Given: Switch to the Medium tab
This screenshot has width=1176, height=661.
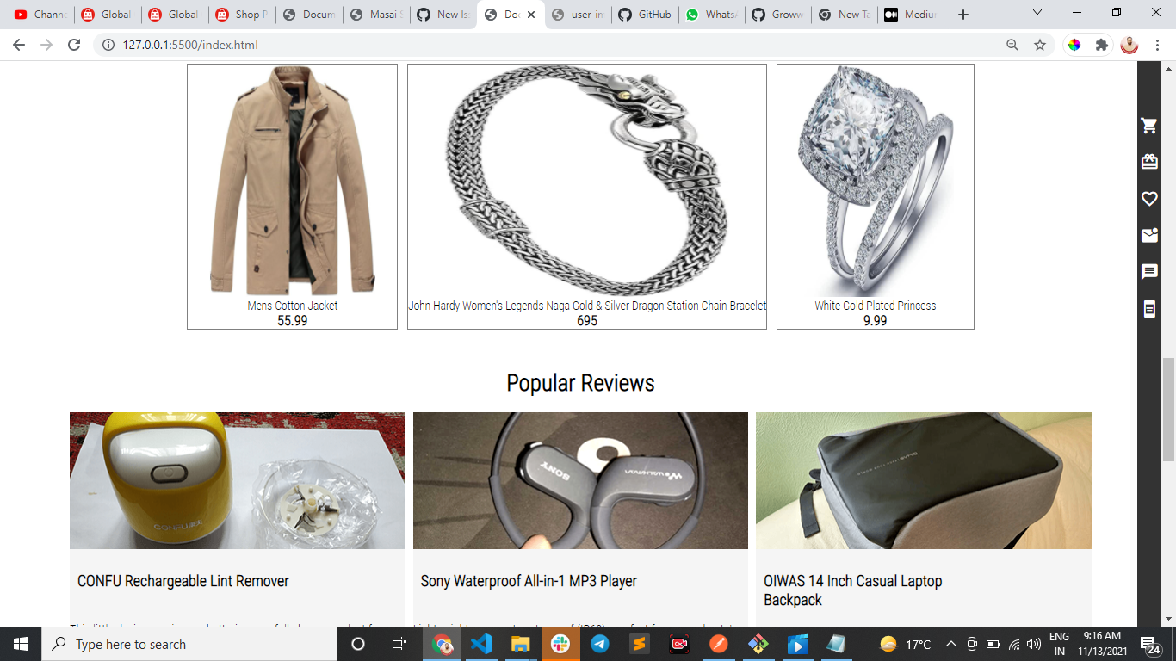Looking at the screenshot, I should tap(913, 15).
